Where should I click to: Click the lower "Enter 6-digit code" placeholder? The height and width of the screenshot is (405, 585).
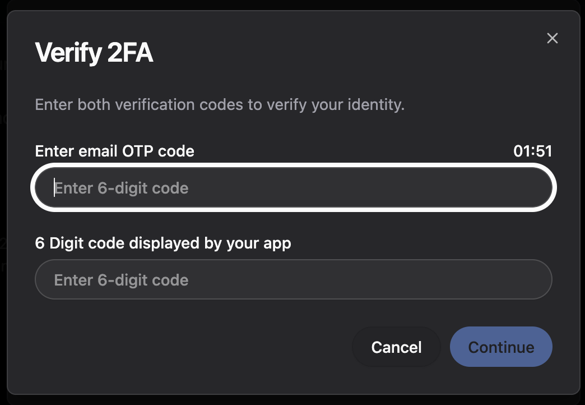pos(121,280)
